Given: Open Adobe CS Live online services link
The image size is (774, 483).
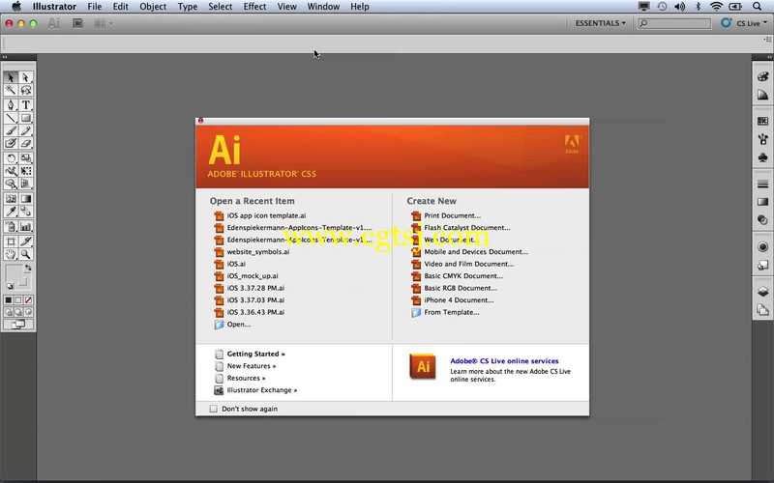Looking at the screenshot, I should point(504,360).
